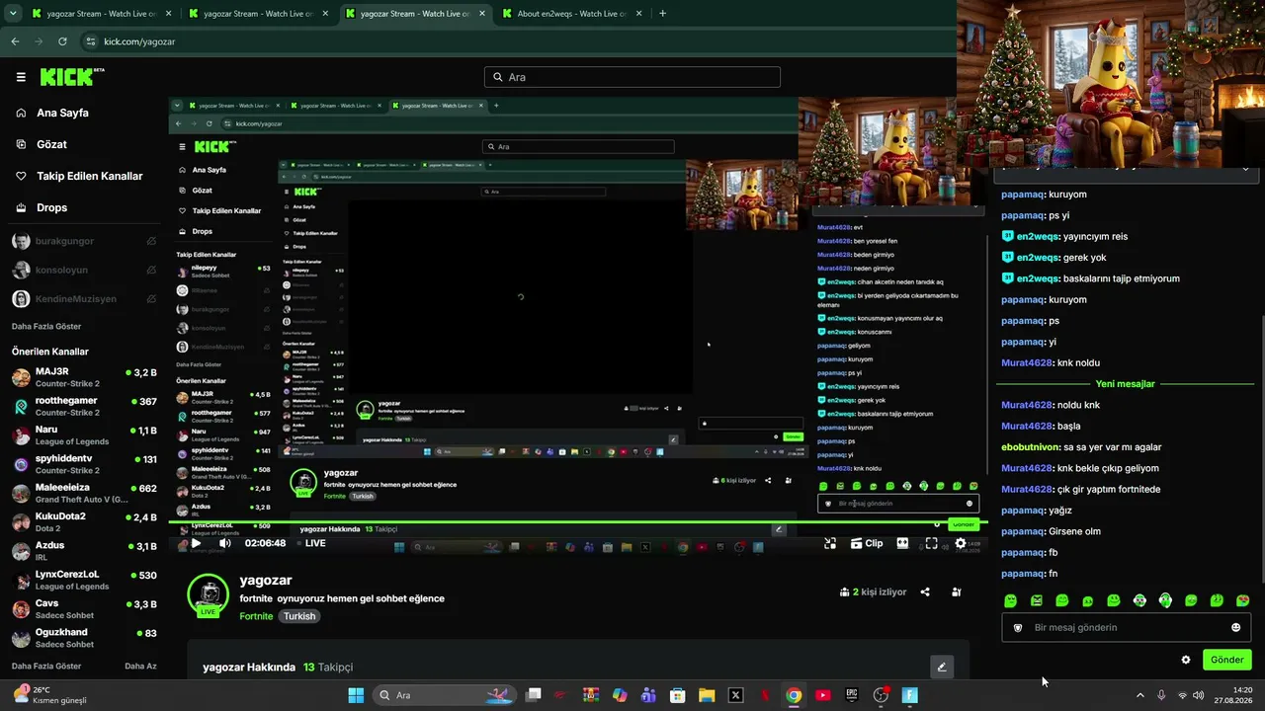
Task: Switch to About en2weqs browser tab
Action: click(x=571, y=14)
